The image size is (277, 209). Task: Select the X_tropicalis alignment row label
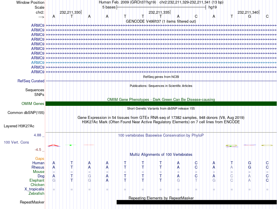click(34, 189)
